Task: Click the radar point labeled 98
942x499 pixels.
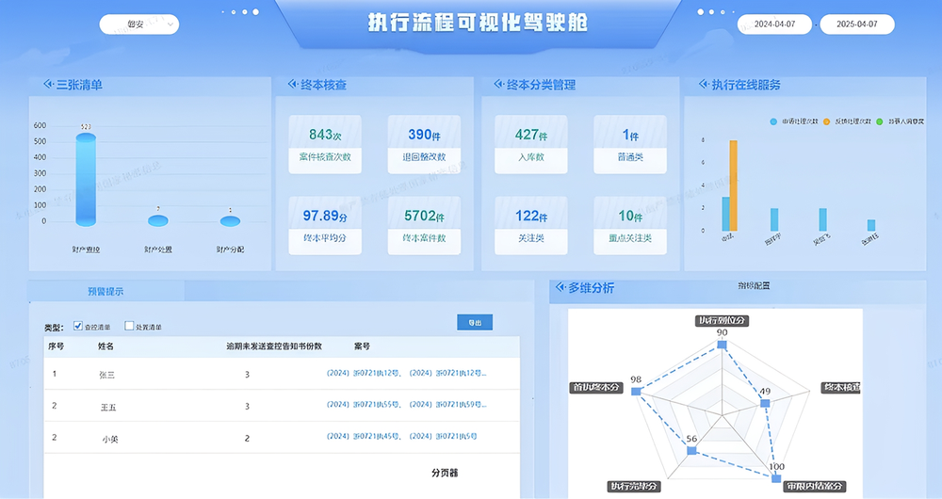Action: click(636, 392)
